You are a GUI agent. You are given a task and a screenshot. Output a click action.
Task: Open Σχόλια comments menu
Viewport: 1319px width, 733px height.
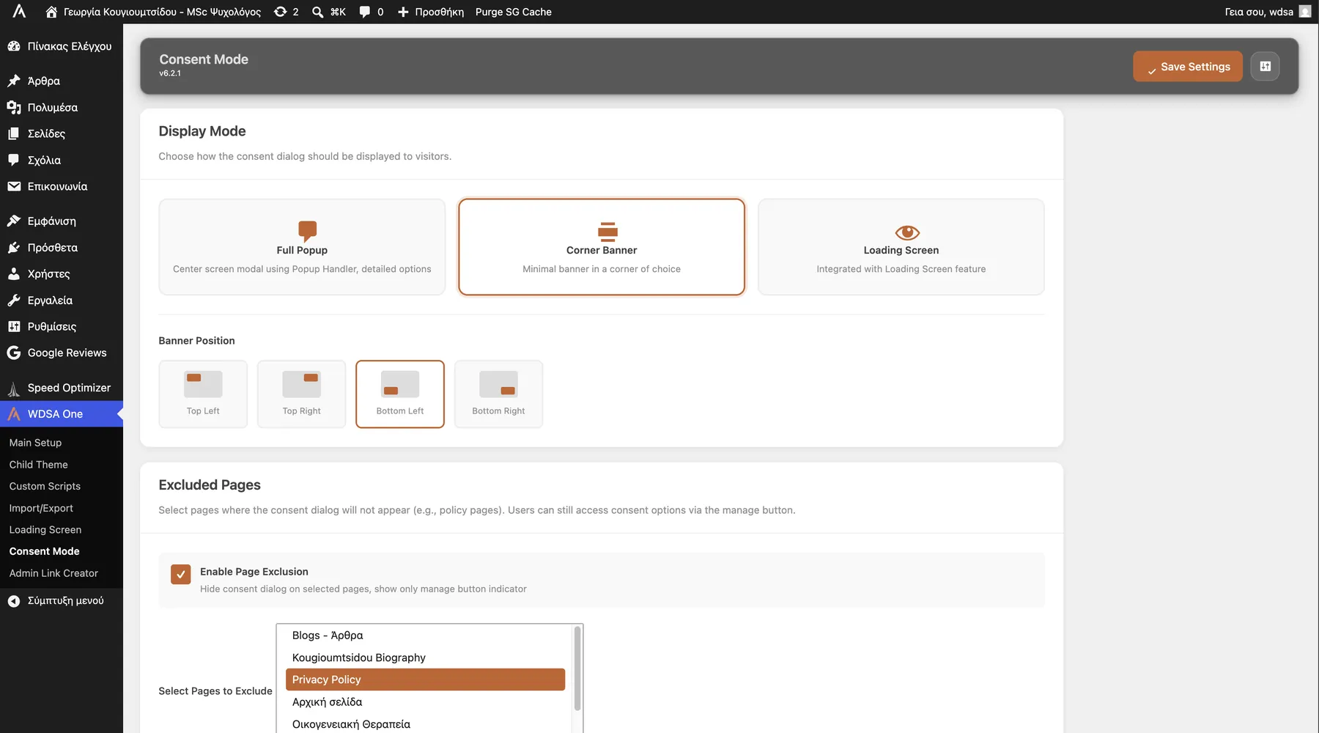[62, 160]
